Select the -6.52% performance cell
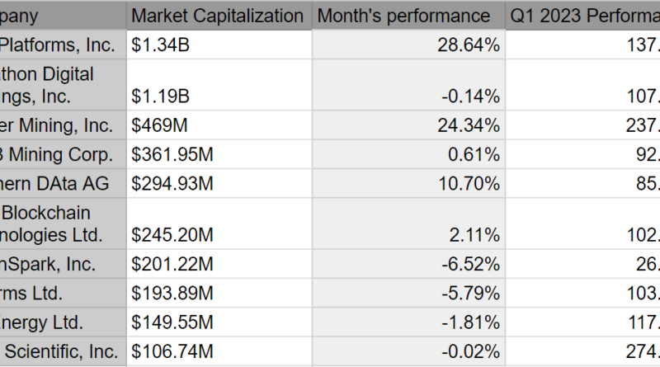The width and height of the screenshot is (660, 367). [x=408, y=264]
